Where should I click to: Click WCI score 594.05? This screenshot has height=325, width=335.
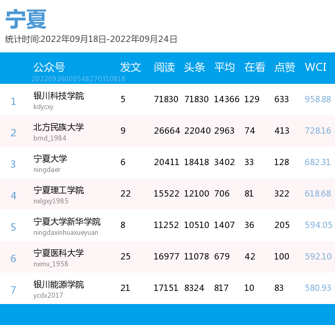click(x=319, y=225)
